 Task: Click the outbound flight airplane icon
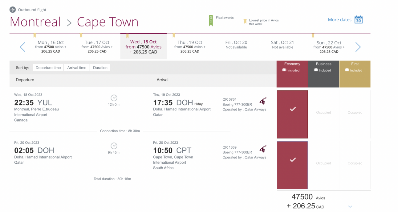pyautogui.click(x=13, y=10)
